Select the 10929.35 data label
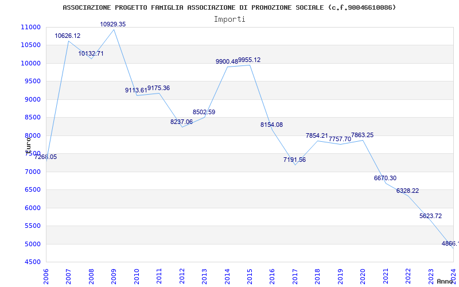Screen dimensions: 459x287 click(x=112, y=24)
